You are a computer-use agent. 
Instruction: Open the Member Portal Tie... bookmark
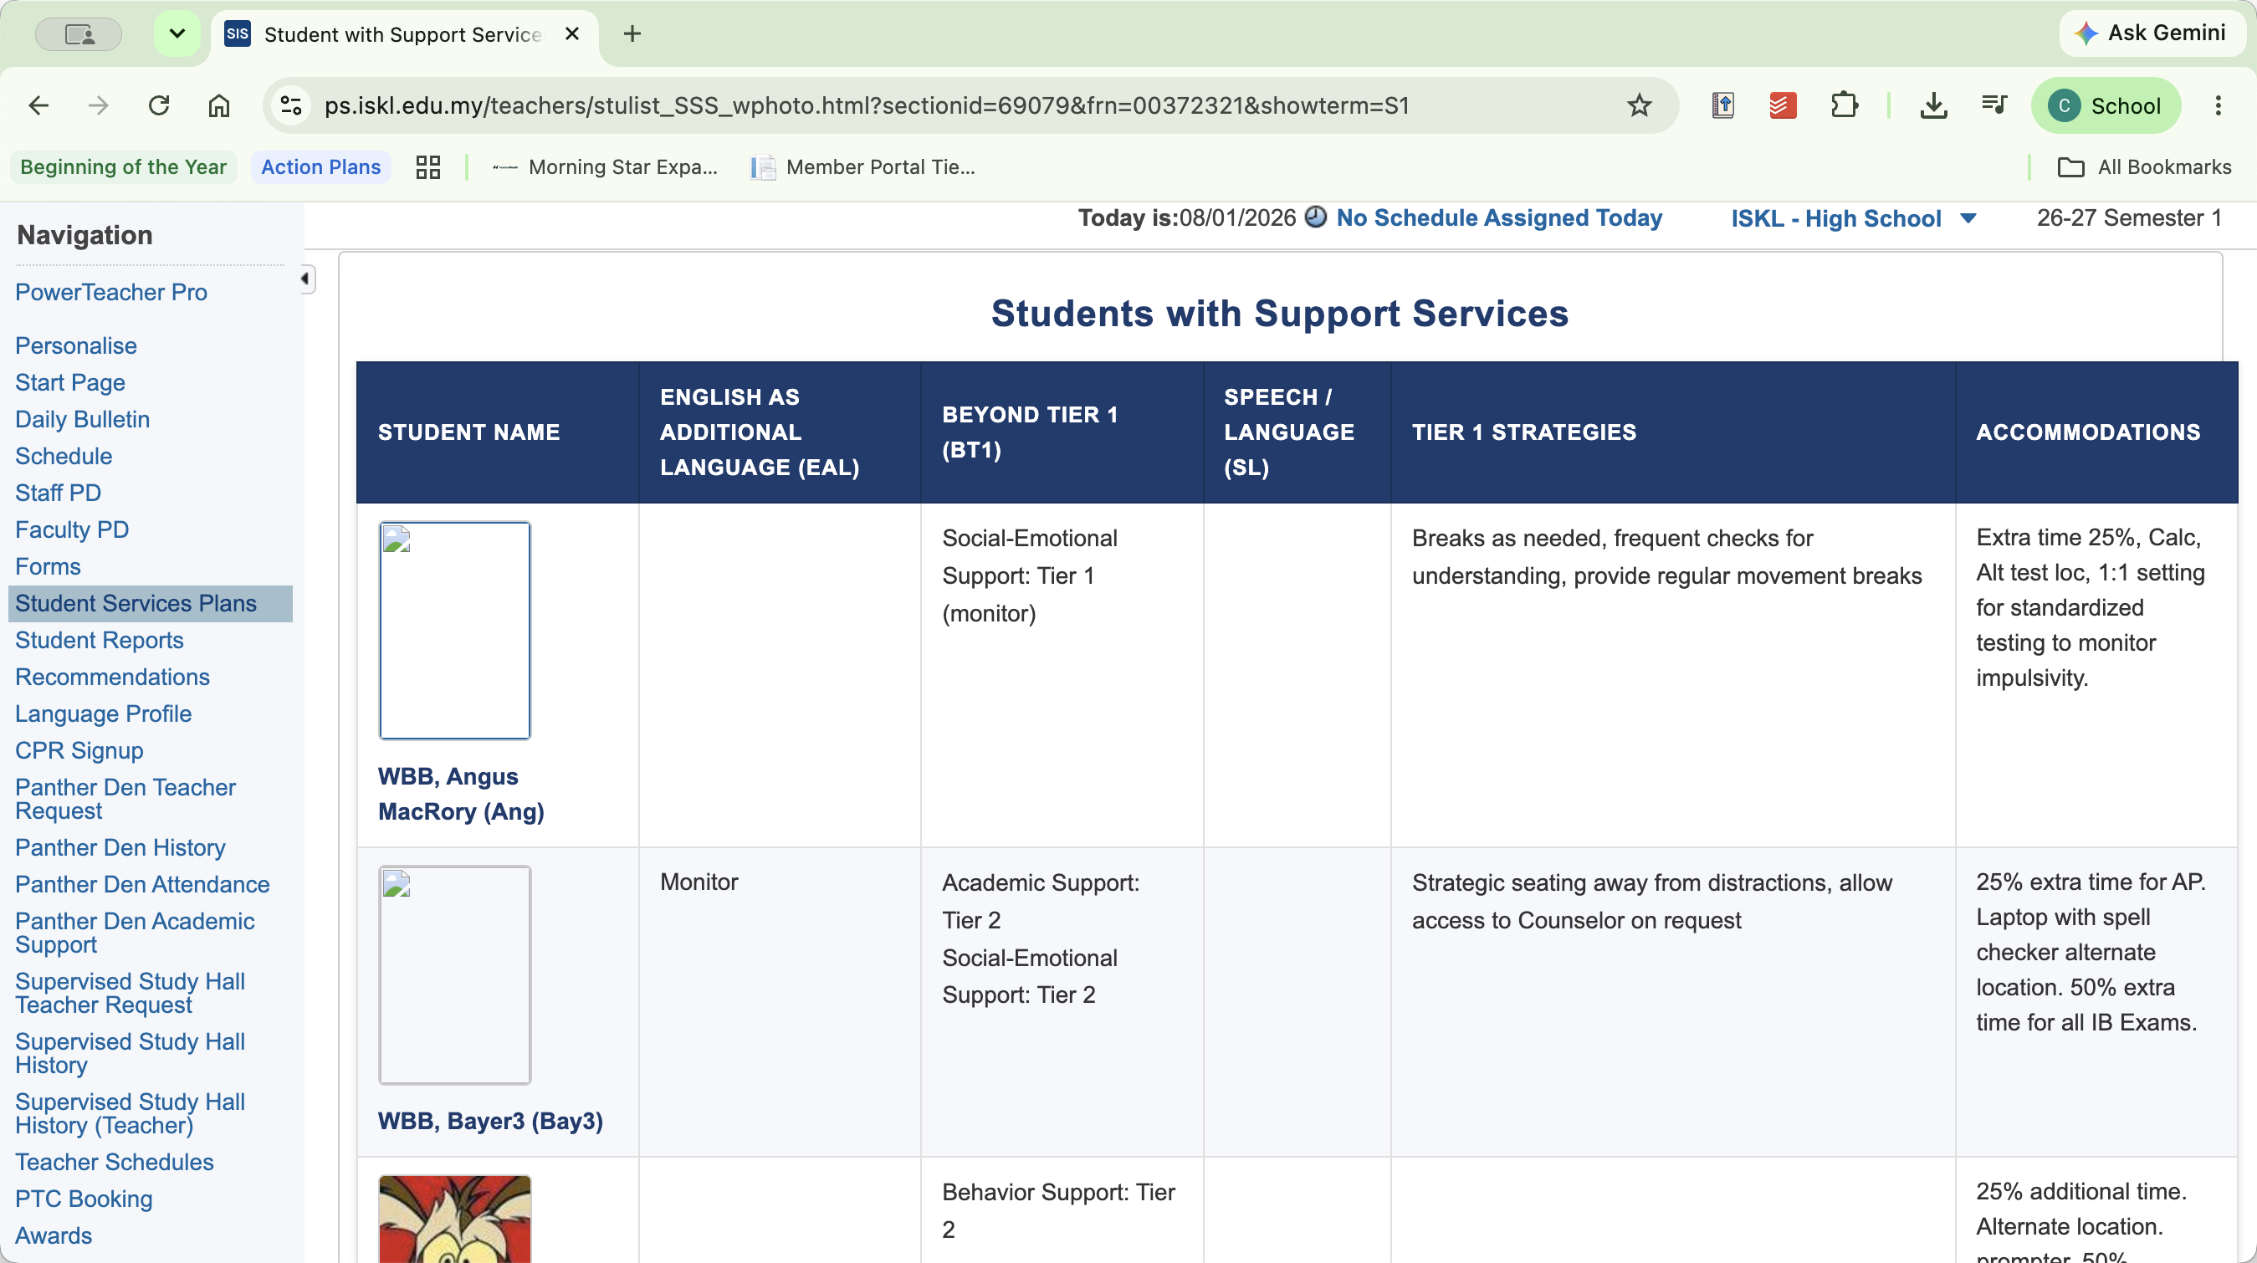point(864,167)
